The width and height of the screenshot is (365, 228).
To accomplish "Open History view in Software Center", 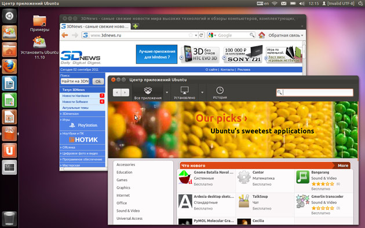I will point(220,93).
